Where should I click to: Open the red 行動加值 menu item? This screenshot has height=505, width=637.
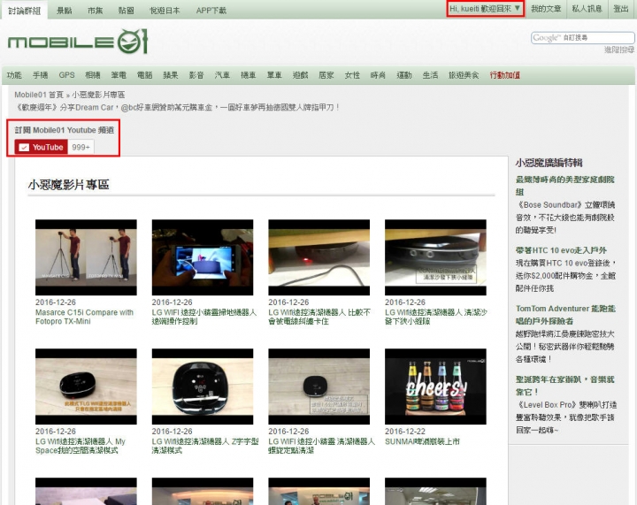tap(505, 75)
